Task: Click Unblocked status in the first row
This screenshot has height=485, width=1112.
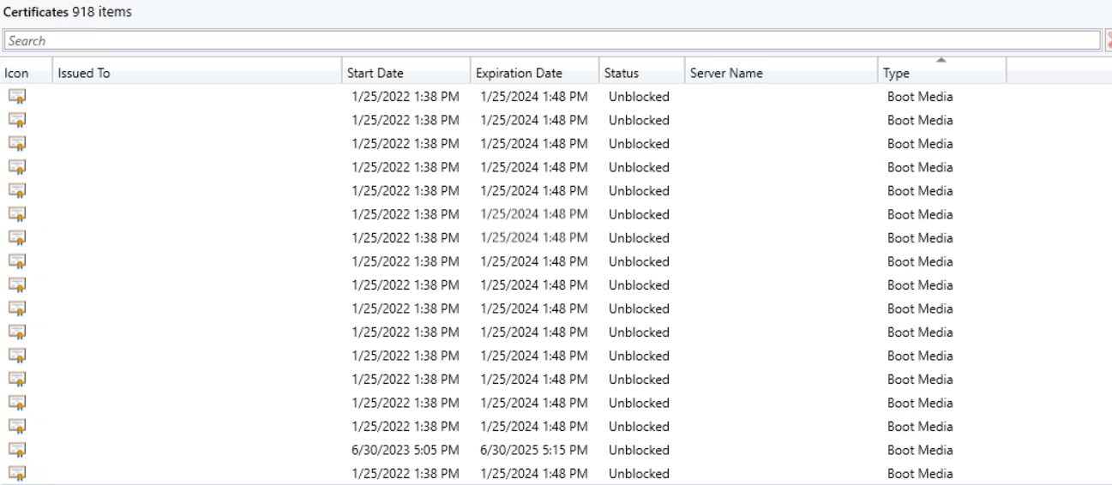Action: 639,97
